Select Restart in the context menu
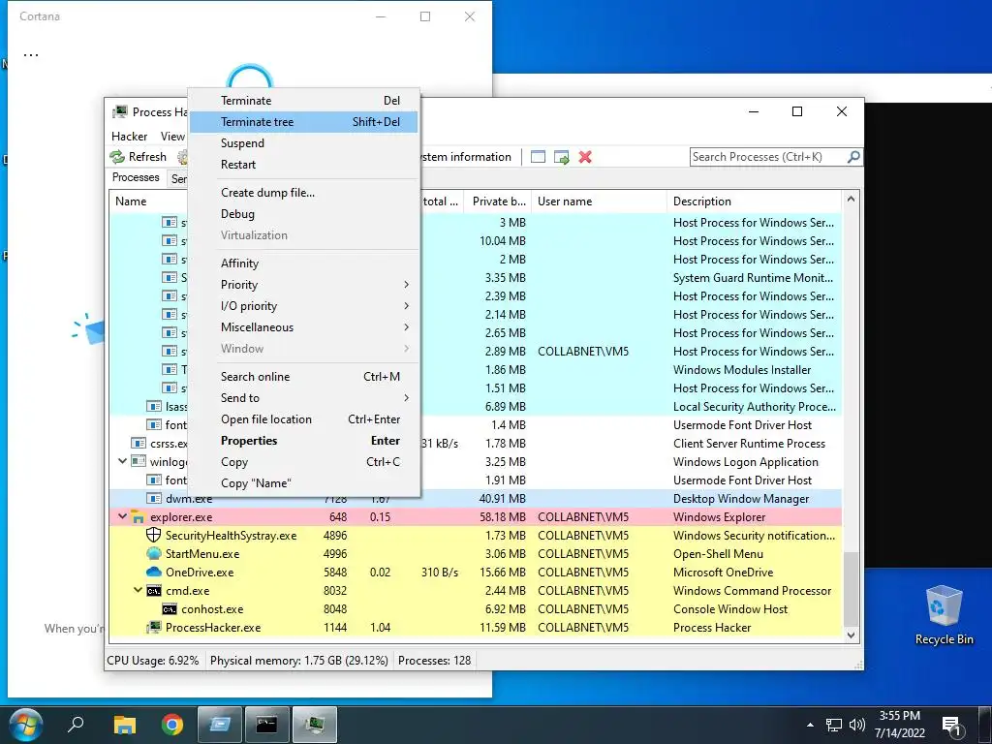The image size is (992, 744). coord(303,165)
